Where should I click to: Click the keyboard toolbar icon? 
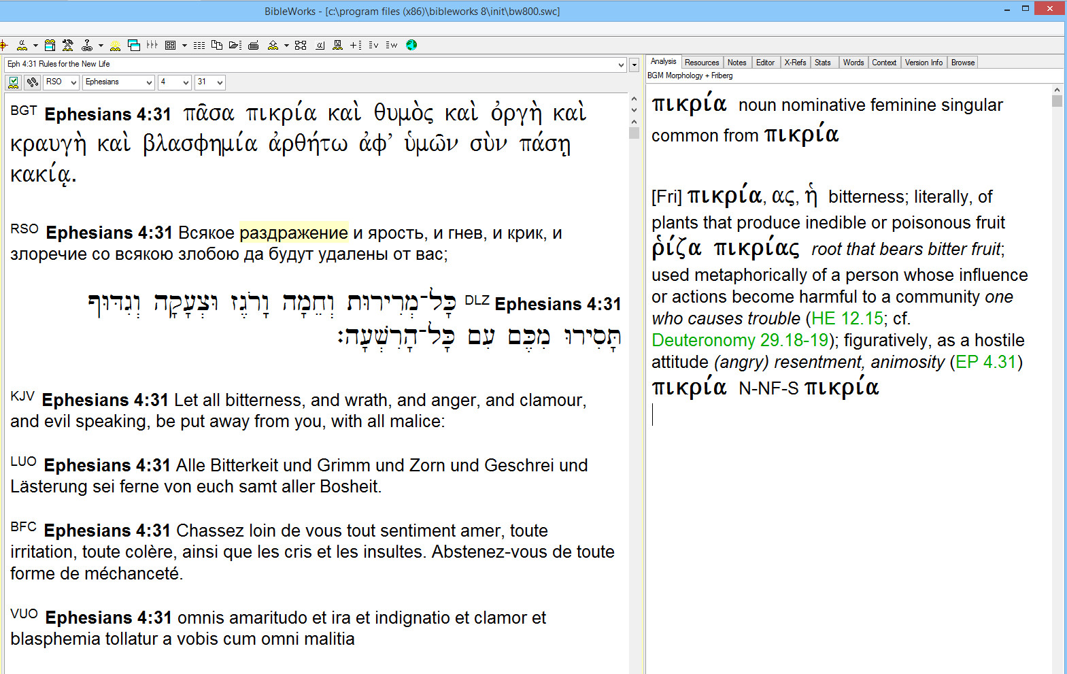pyautogui.click(x=254, y=46)
